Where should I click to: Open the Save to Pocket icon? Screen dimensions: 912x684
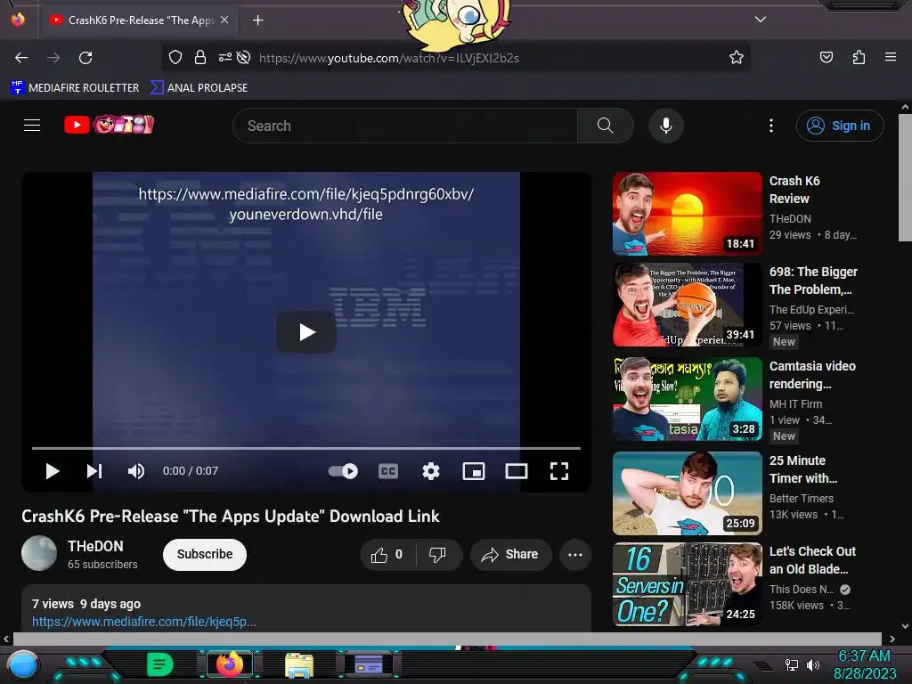pyautogui.click(x=826, y=57)
